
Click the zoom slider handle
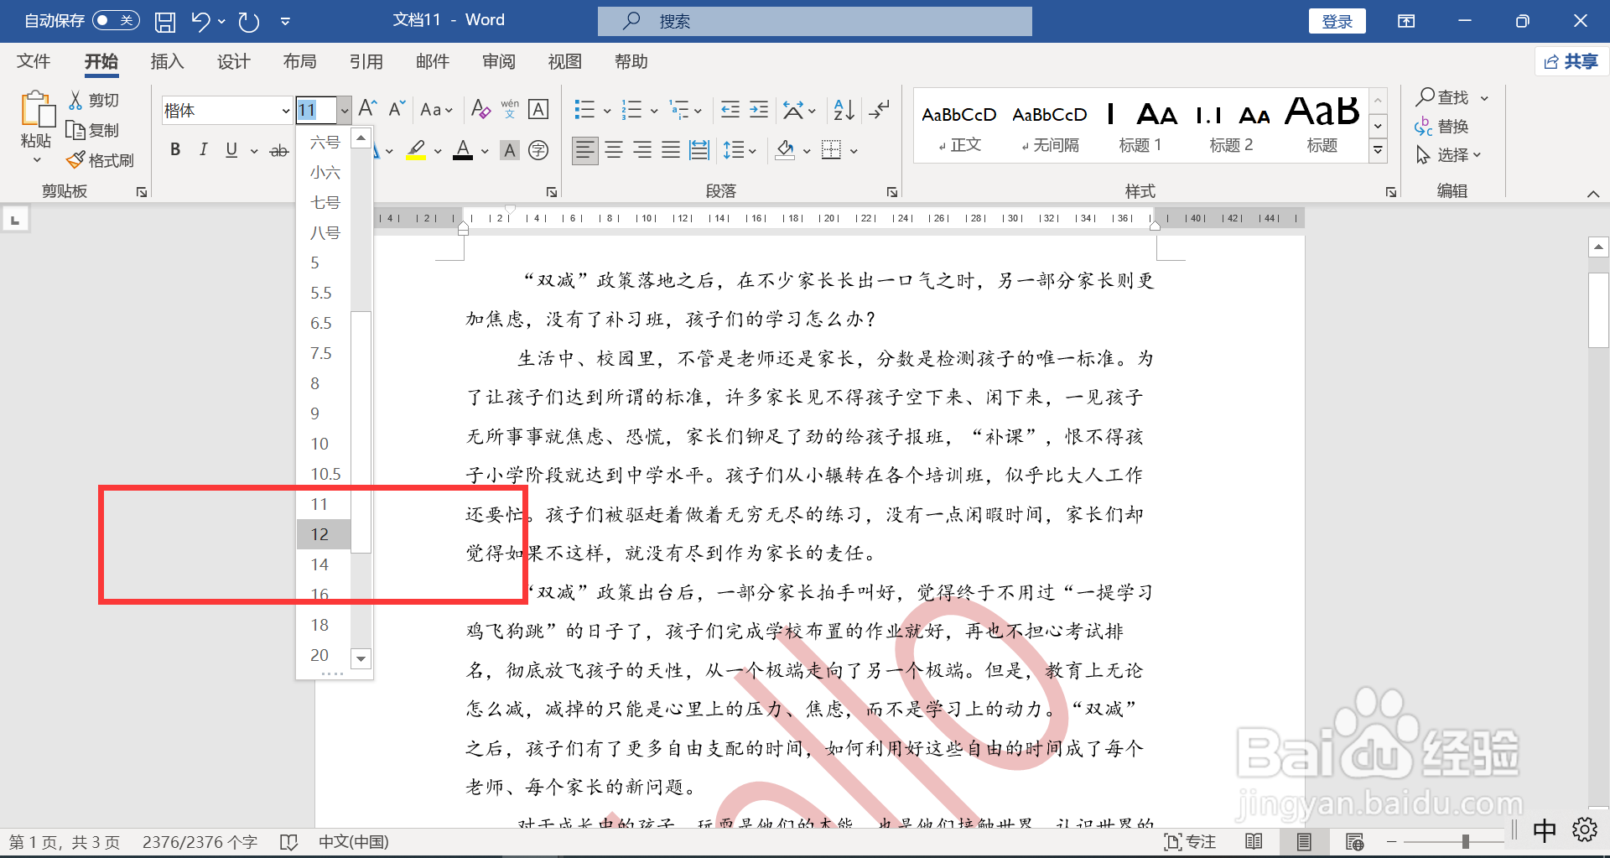[1465, 841]
